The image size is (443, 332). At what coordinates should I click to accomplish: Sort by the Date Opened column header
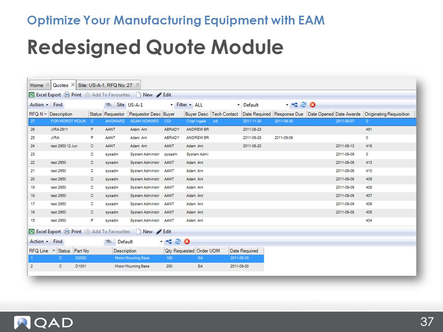pos(321,114)
